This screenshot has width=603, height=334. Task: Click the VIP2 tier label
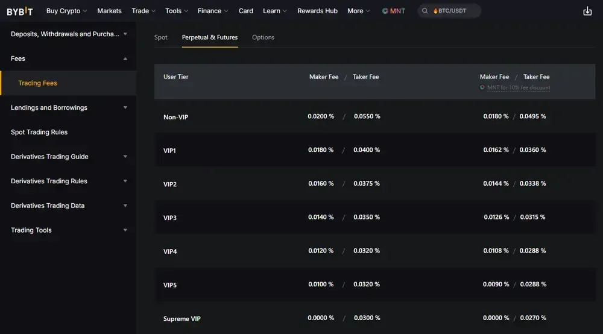pos(170,184)
